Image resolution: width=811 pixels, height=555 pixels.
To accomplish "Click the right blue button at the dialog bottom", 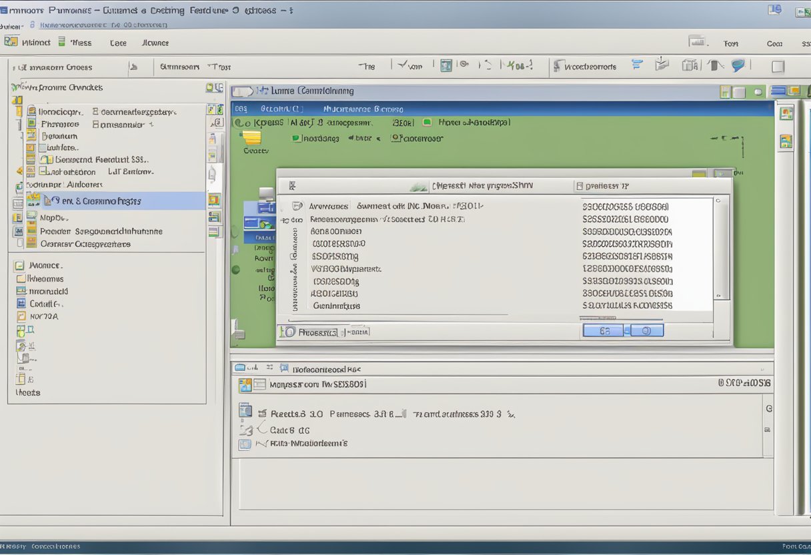I will [646, 330].
